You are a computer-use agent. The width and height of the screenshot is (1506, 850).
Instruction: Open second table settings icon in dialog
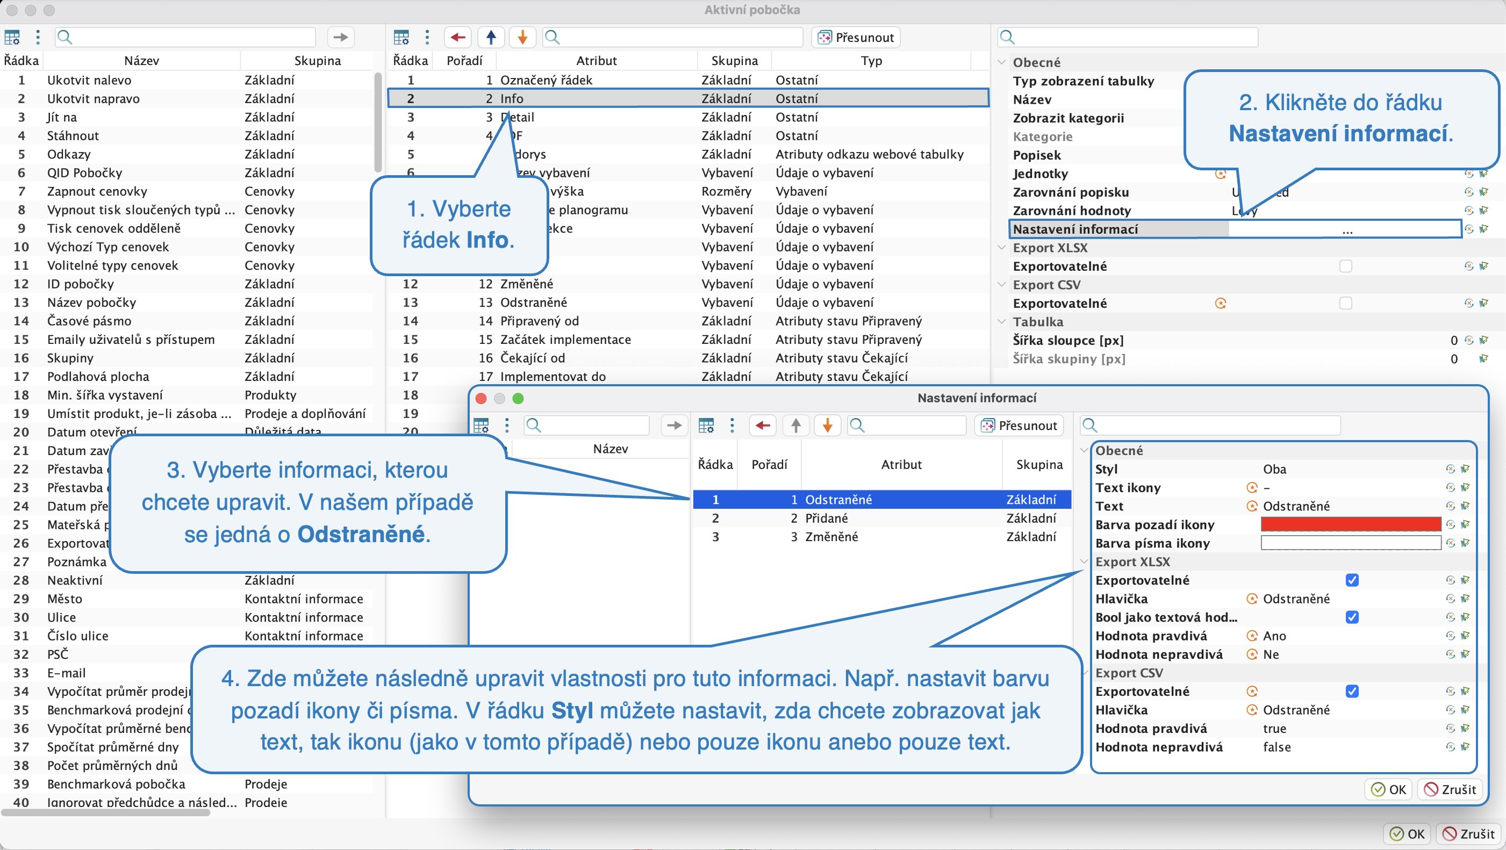pos(706,426)
